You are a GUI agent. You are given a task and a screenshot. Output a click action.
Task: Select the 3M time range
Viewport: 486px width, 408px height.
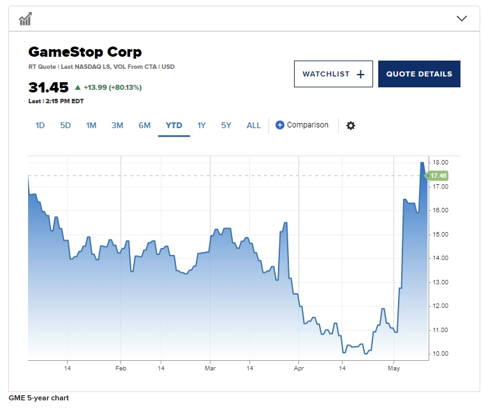[x=117, y=126]
